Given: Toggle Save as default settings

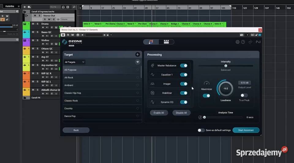Looking at the screenshot, I should coord(201,130).
